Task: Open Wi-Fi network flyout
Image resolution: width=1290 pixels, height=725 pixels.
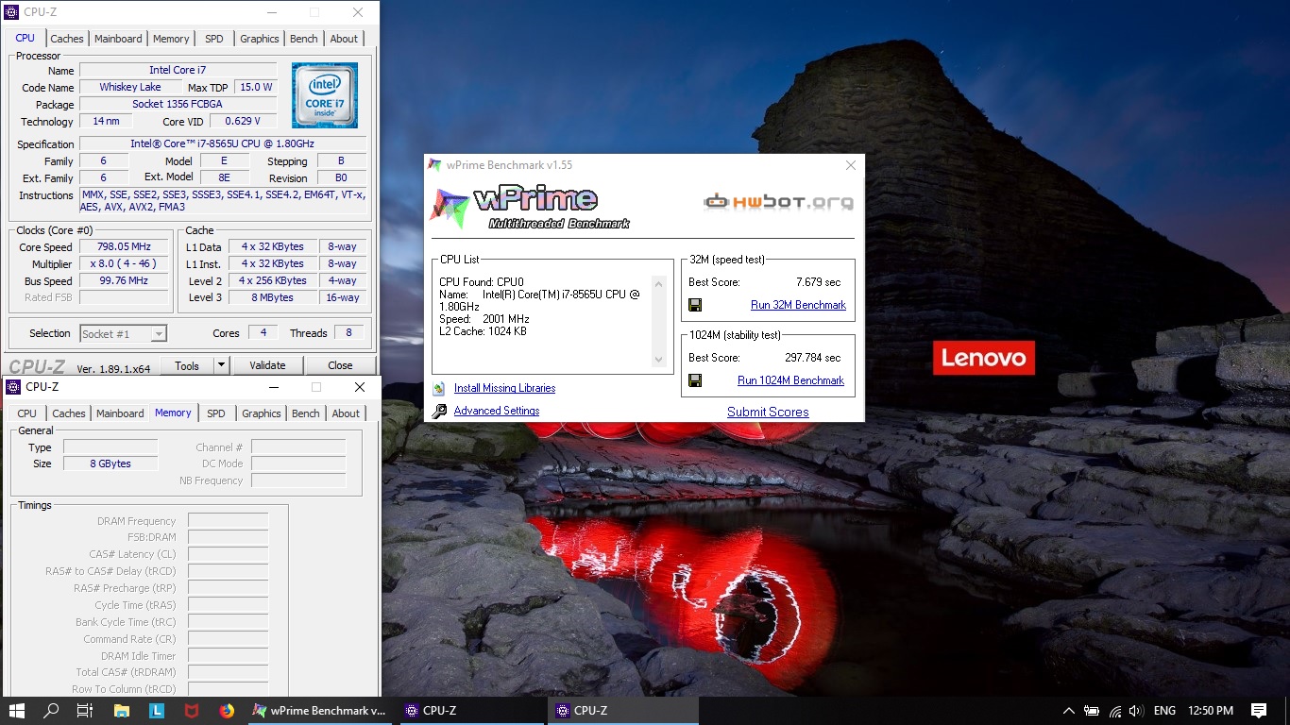Action: (x=1114, y=711)
